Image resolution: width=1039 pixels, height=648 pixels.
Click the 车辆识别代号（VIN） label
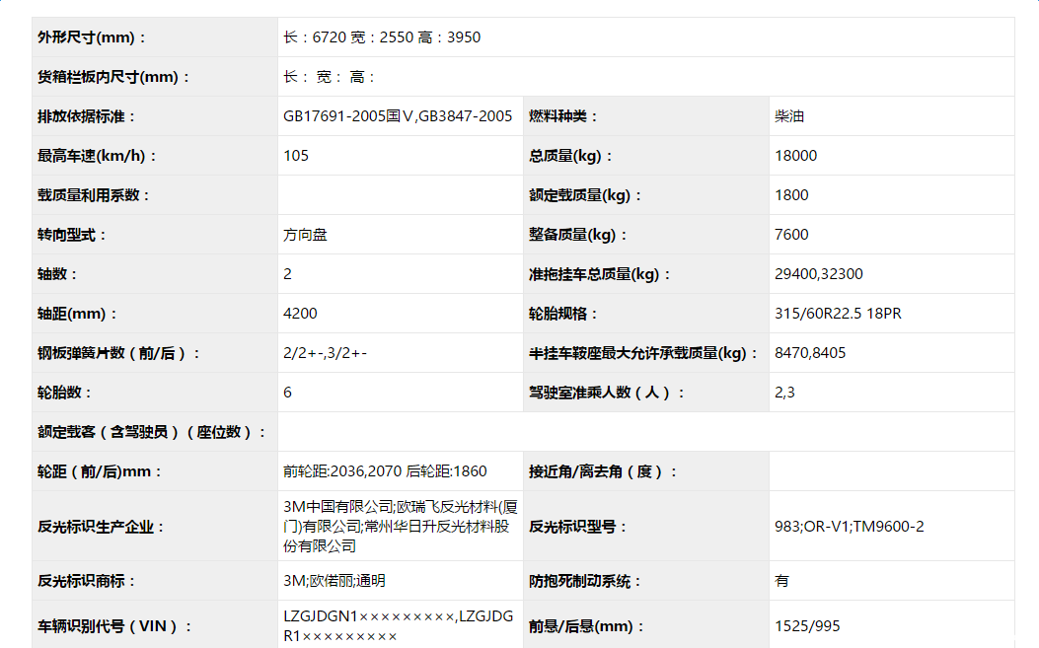point(114,626)
